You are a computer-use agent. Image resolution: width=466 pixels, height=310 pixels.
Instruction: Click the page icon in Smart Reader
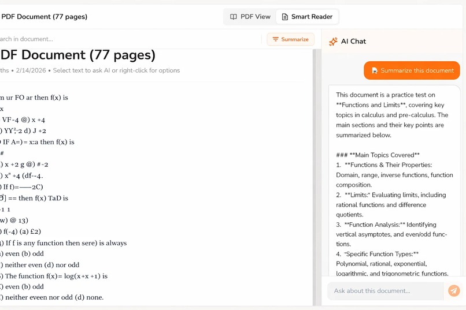[284, 17]
